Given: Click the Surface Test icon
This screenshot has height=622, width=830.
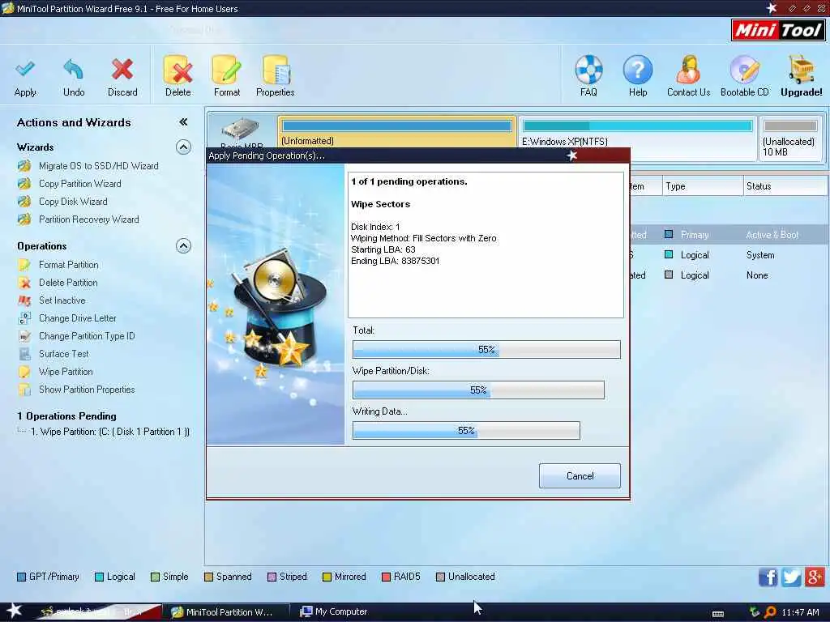Looking at the screenshot, I should pos(24,354).
